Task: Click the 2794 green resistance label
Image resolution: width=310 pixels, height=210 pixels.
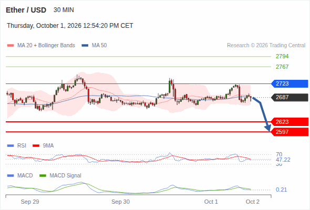Action: tap(282, 57)
